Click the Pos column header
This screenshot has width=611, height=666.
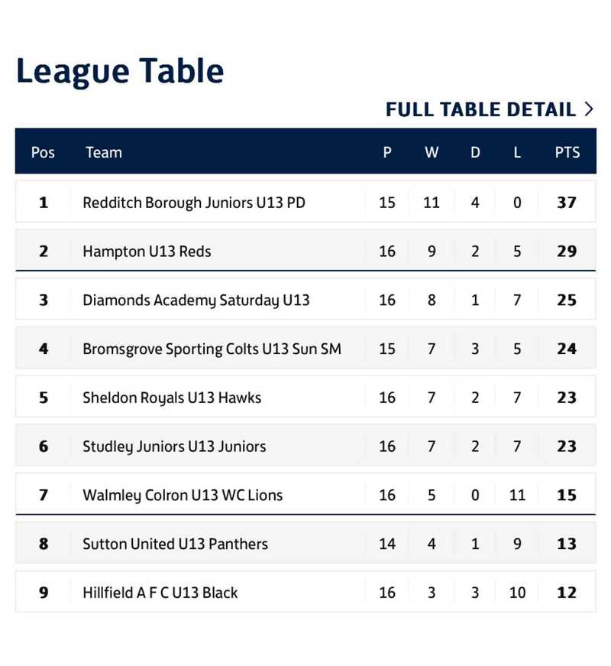43,152
